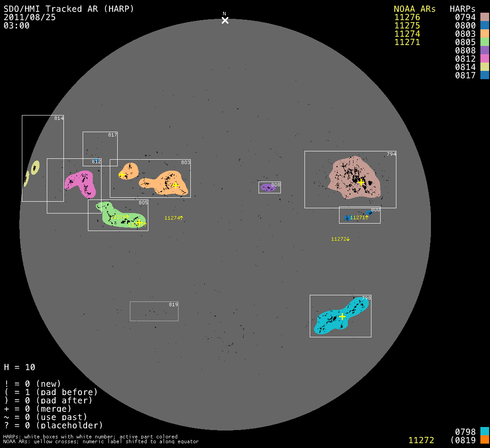Click the pink swatch beside HARP 0812
The image size is (490, 448).
(484, 59)
